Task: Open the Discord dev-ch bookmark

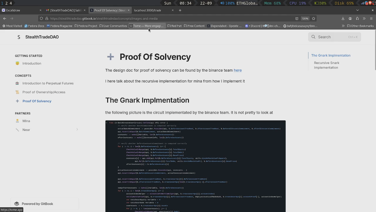Action: 263,26
